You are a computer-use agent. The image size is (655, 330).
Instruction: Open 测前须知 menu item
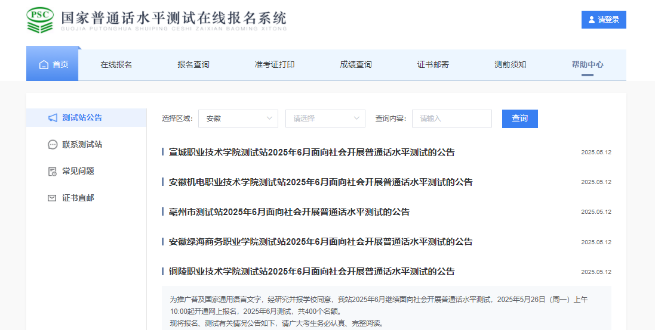click(510, 64)
